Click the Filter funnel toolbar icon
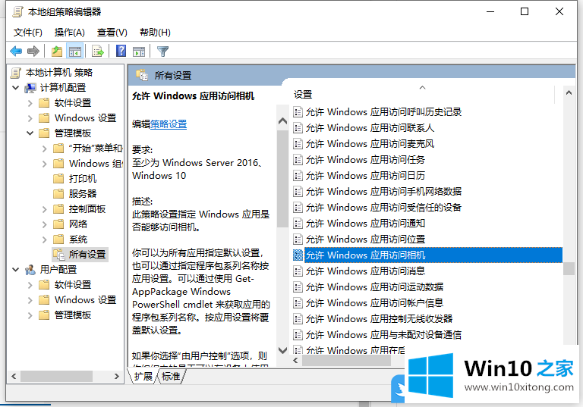583x407 pixels. pyautogui.click(x=162, y=52)
